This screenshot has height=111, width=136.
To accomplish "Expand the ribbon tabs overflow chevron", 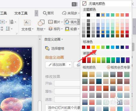I will [36, 13].
